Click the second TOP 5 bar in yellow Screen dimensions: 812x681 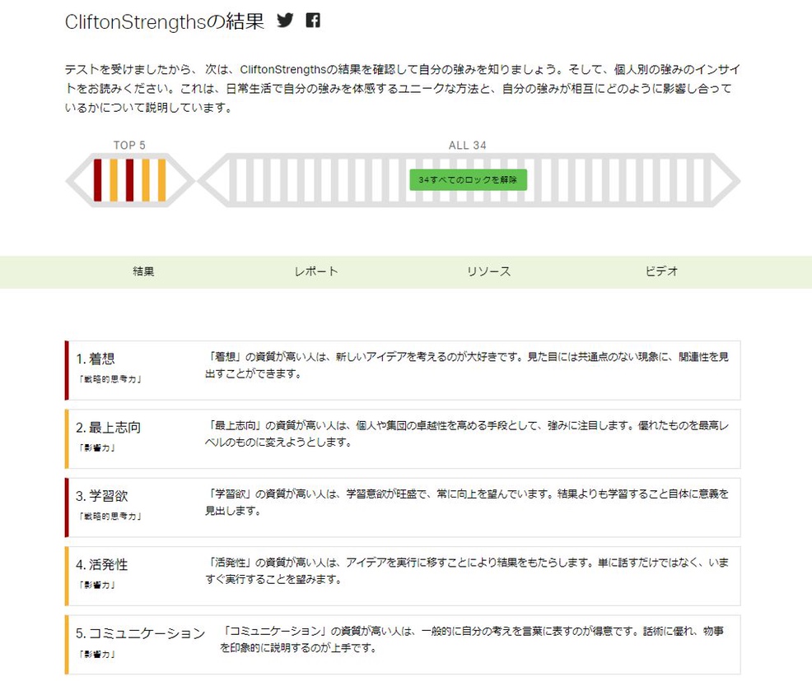(114, 180)
